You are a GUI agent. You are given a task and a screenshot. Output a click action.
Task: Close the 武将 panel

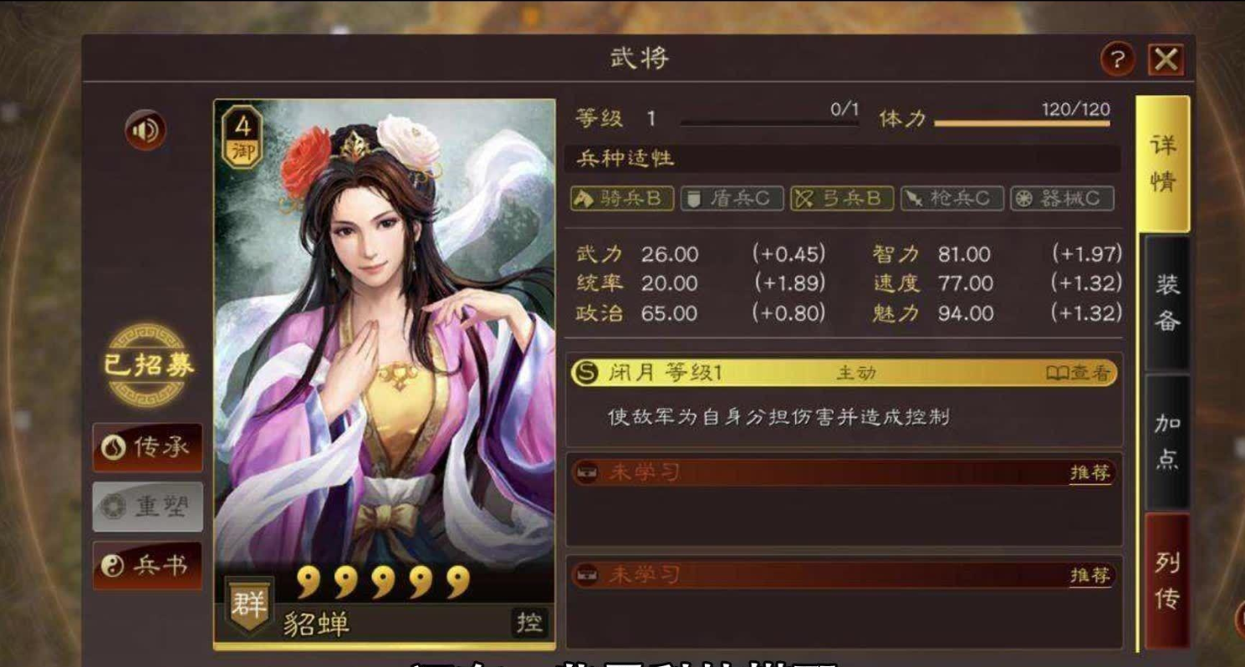[1166, 59]
